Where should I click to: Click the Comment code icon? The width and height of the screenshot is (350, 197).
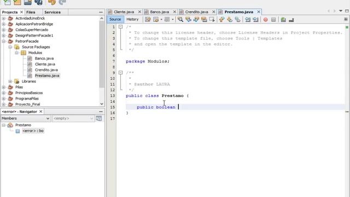[x=283, y=20]
